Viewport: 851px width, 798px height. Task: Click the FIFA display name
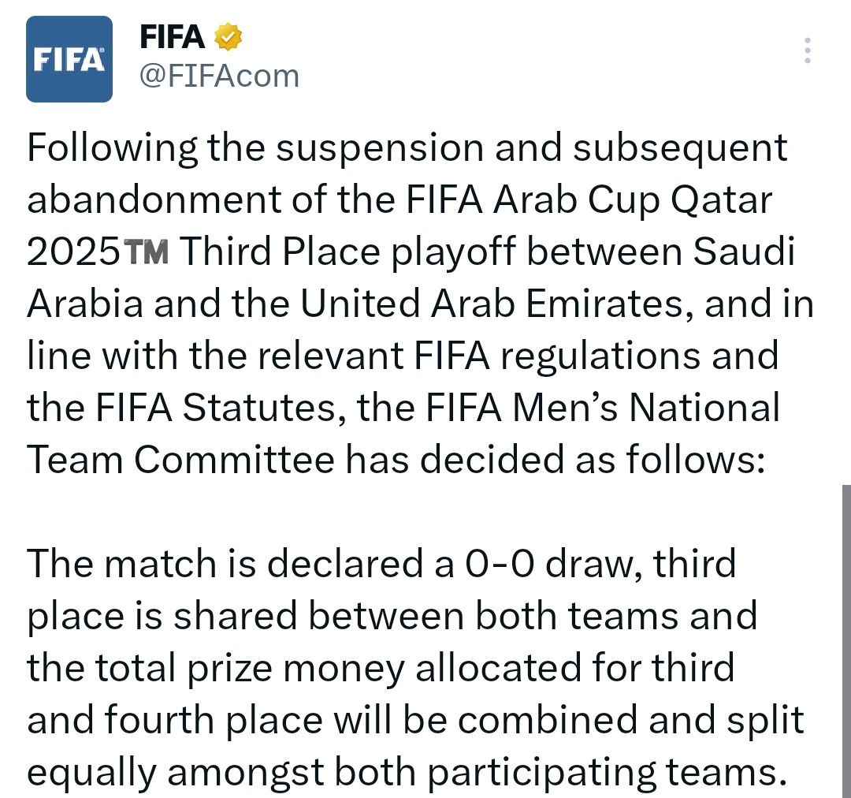(x=172, y=37)
